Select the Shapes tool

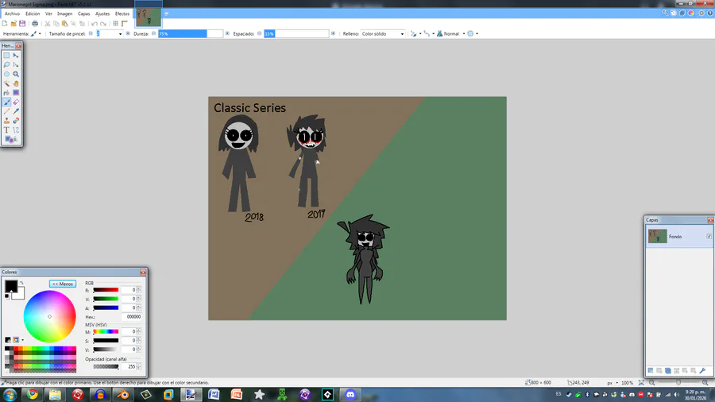(9, 139)
